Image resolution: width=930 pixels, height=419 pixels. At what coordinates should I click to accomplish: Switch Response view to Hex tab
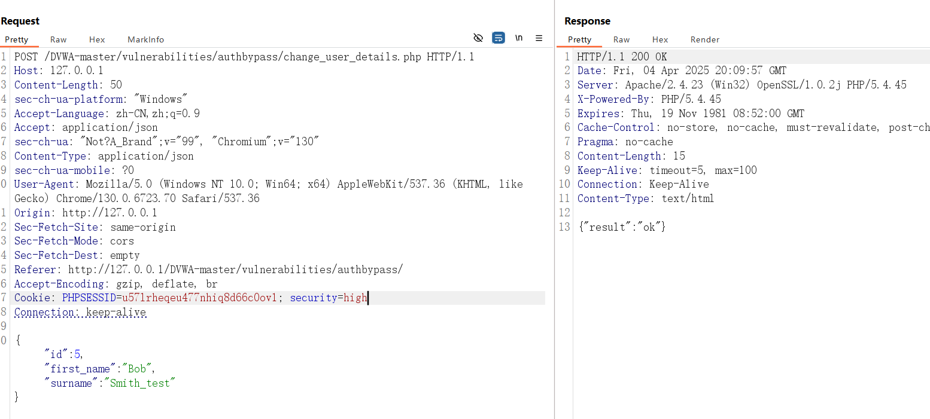click(660, 39)
